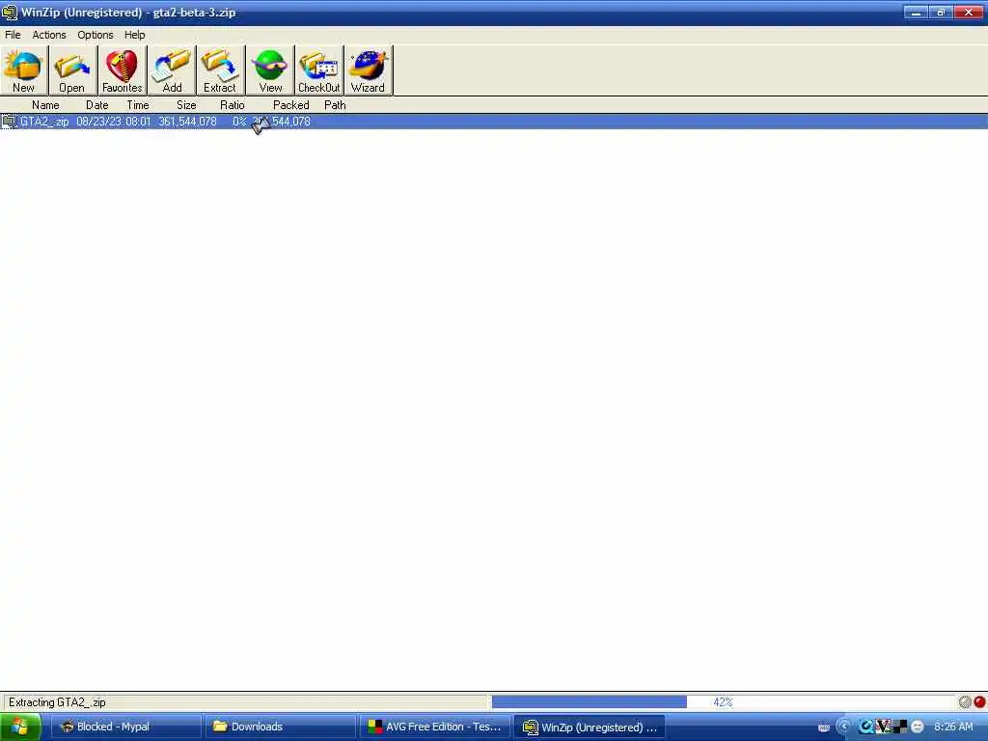
Task: Click the QuickTime tray icon
Action: (x=867, y=727)
